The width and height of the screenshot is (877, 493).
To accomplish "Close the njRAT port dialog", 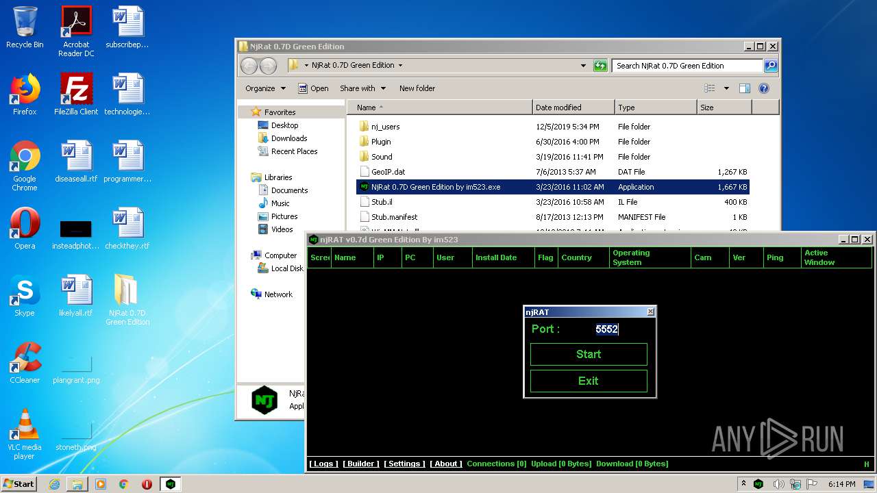I will click(650, 312).
